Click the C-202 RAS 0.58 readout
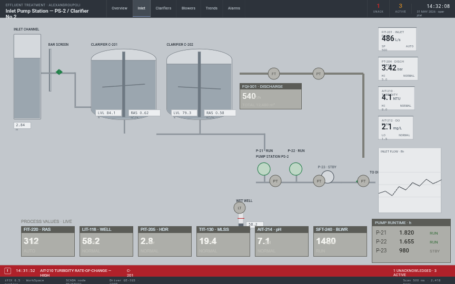This screenshot has width=455, height=284. 220,113
